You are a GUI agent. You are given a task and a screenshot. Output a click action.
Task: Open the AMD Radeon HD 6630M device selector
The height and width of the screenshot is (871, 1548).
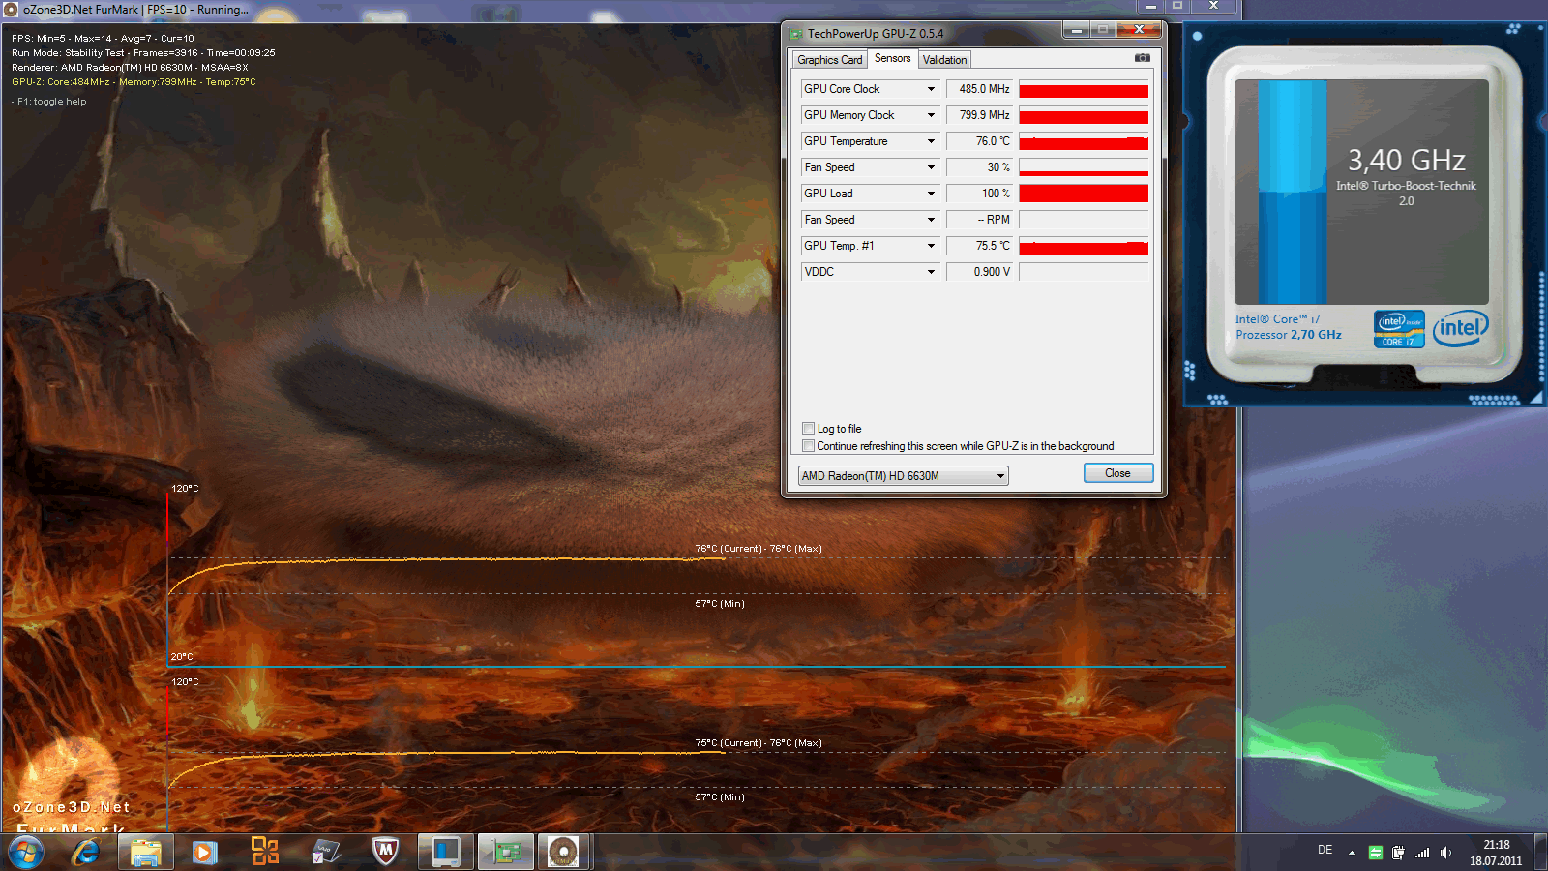click(x=903, y=475)
